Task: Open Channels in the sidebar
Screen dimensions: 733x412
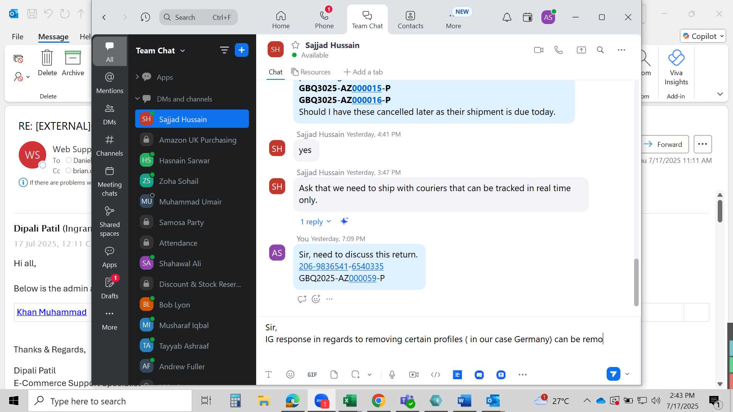Action: tap(110, 146)
